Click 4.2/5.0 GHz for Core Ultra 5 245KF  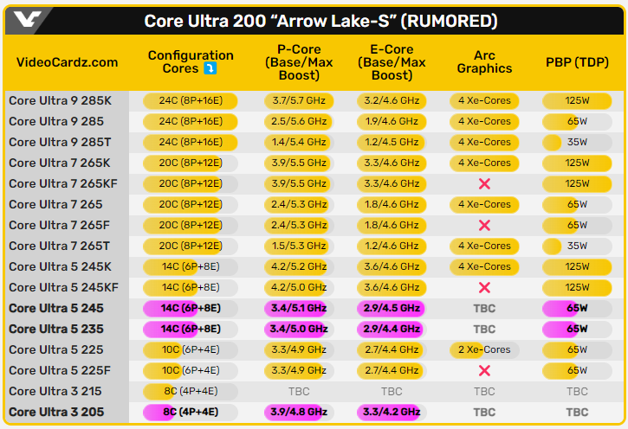(x=299, y=287)
